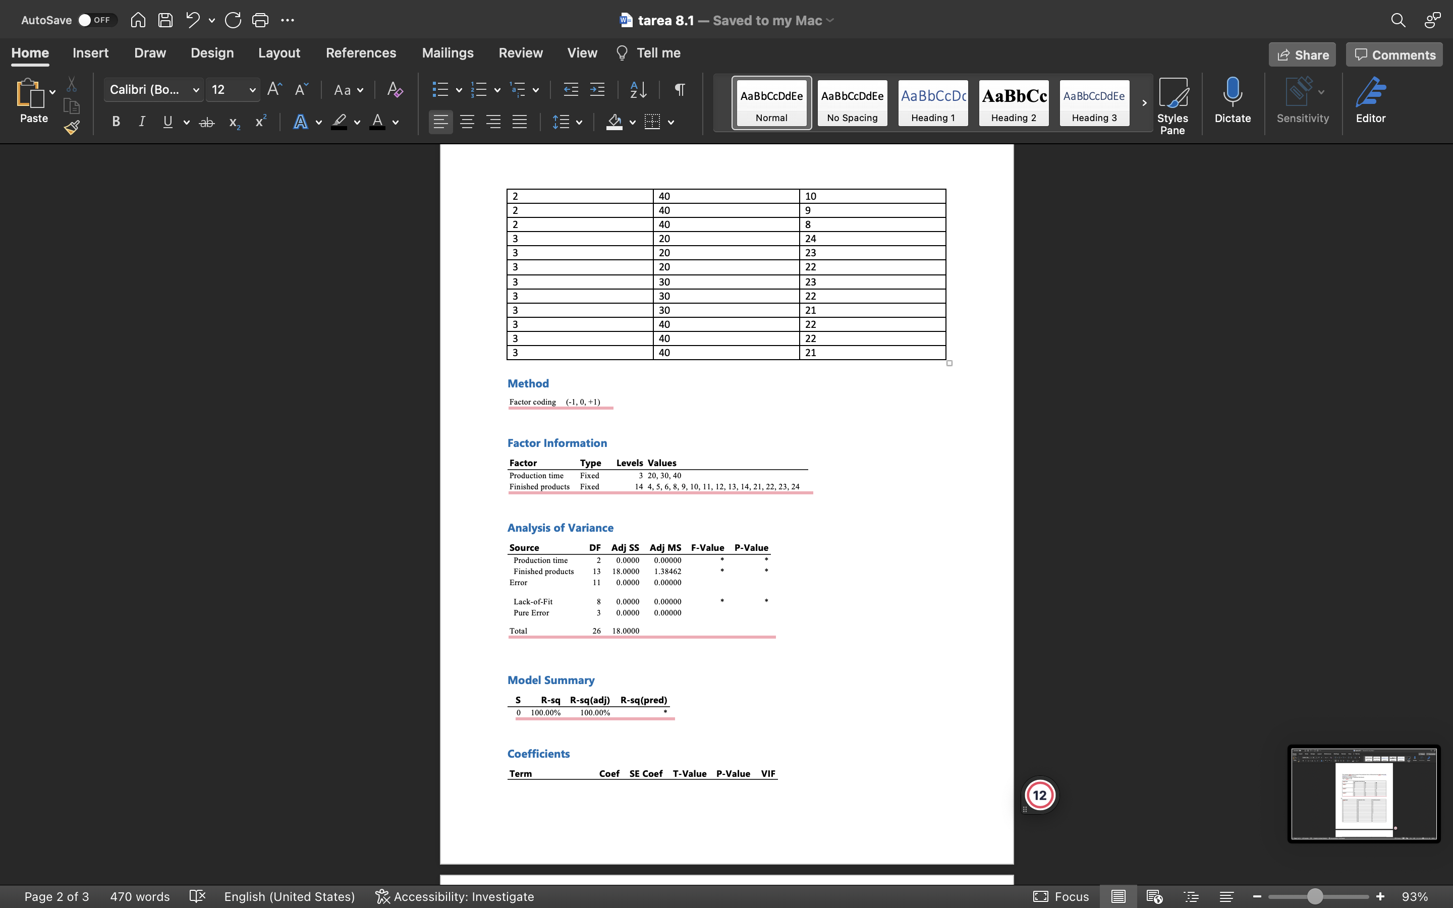Apply italic formatting

[142, 121]
